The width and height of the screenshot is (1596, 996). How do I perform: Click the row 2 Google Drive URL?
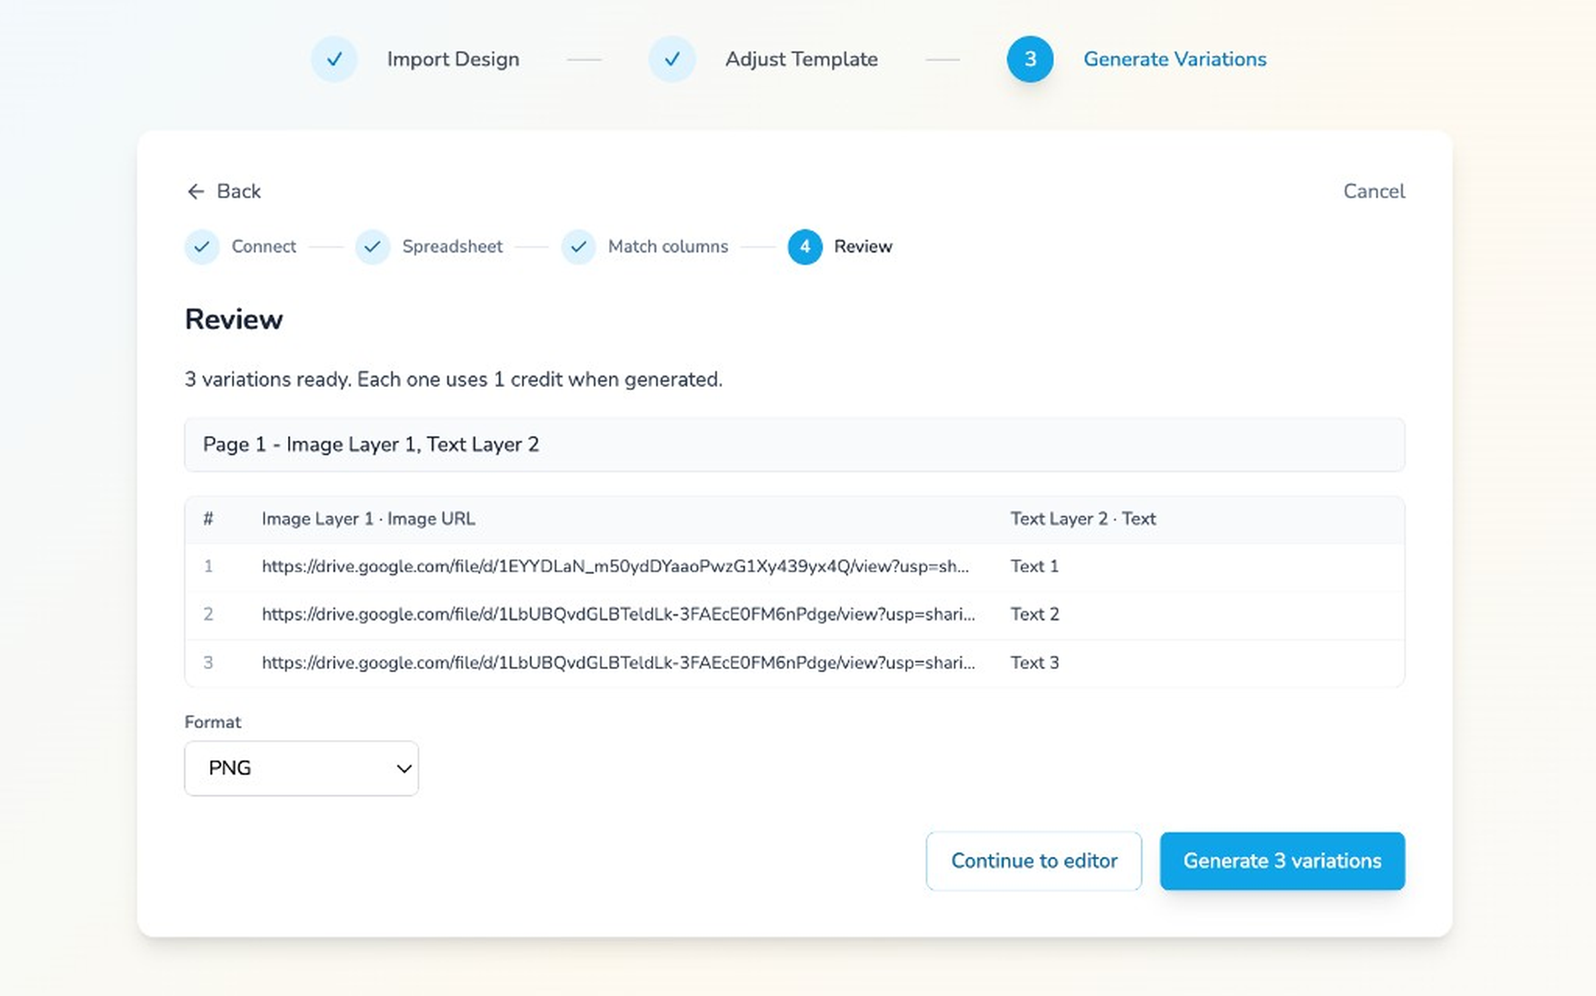pos(618,614)
